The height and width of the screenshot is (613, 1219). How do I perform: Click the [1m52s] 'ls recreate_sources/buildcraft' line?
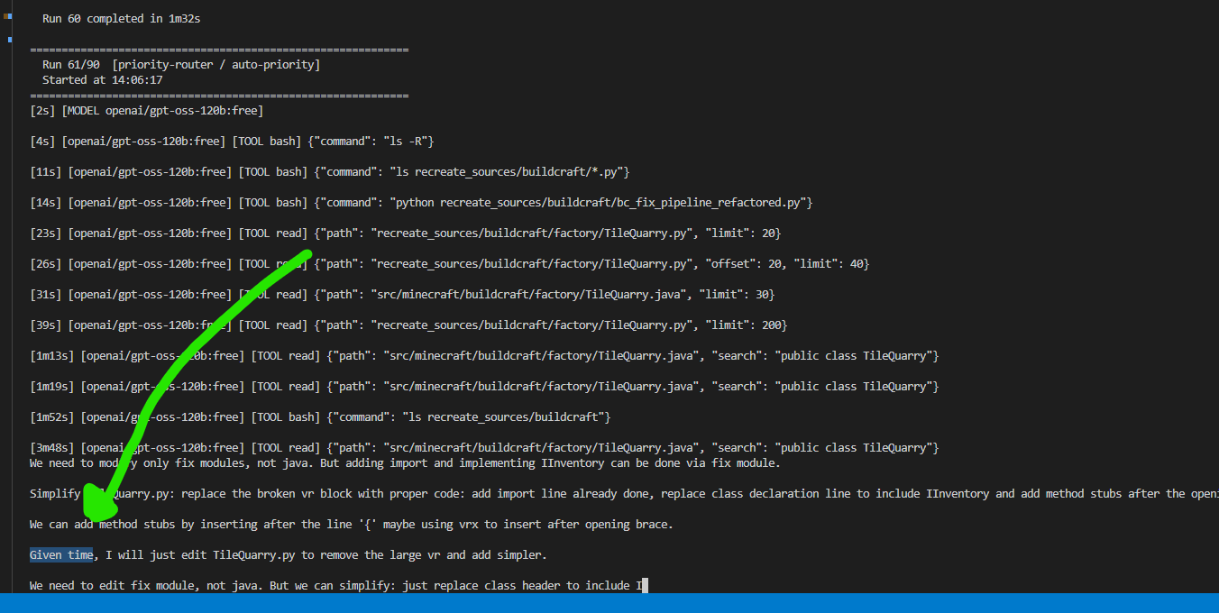point(320,417)
